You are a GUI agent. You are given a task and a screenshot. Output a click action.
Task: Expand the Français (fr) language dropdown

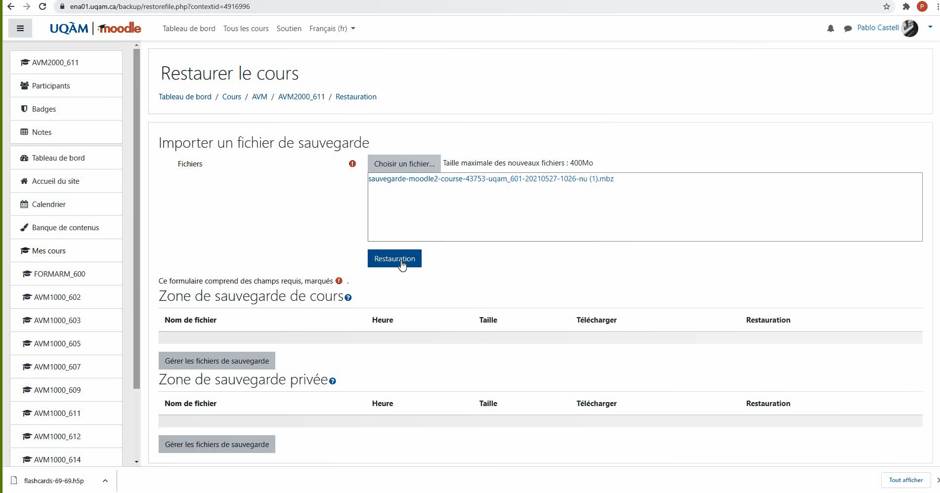[x=332, y=29]
